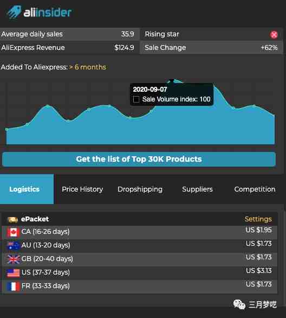This screenshot has height=318, width=286.
Task: Click the aliinsider rocket logo
Action: (x=14, y=12)
